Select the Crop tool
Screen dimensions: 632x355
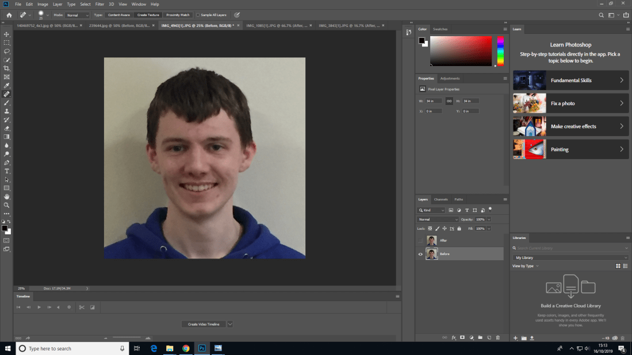tap(7, 68)
